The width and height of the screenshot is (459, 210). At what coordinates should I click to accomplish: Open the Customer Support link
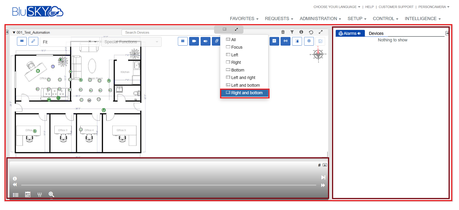pyautogui.click(x=396, y=7)
